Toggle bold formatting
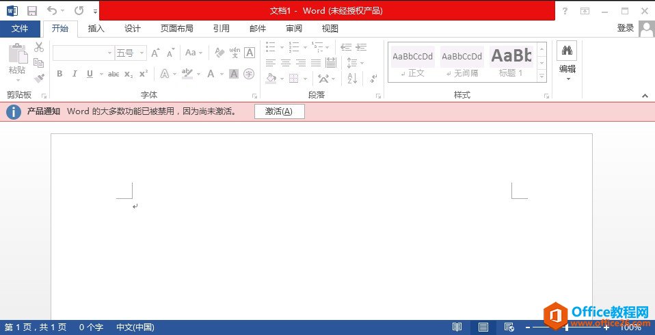655x335 pixels. 59,74
